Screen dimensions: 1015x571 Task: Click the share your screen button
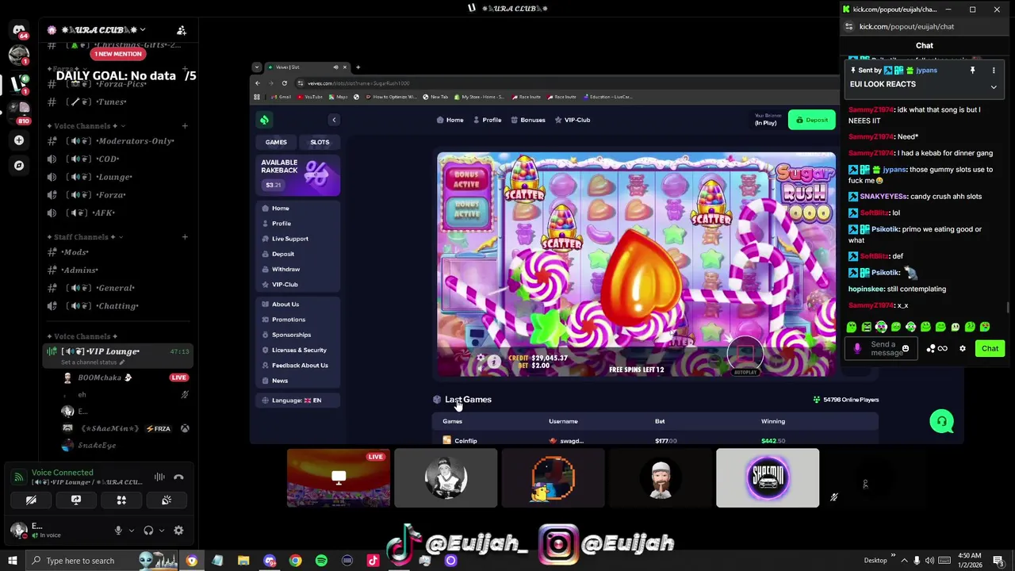pos(76,500)
